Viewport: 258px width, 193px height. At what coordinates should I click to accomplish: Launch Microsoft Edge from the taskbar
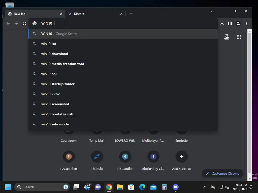point(142,187)
